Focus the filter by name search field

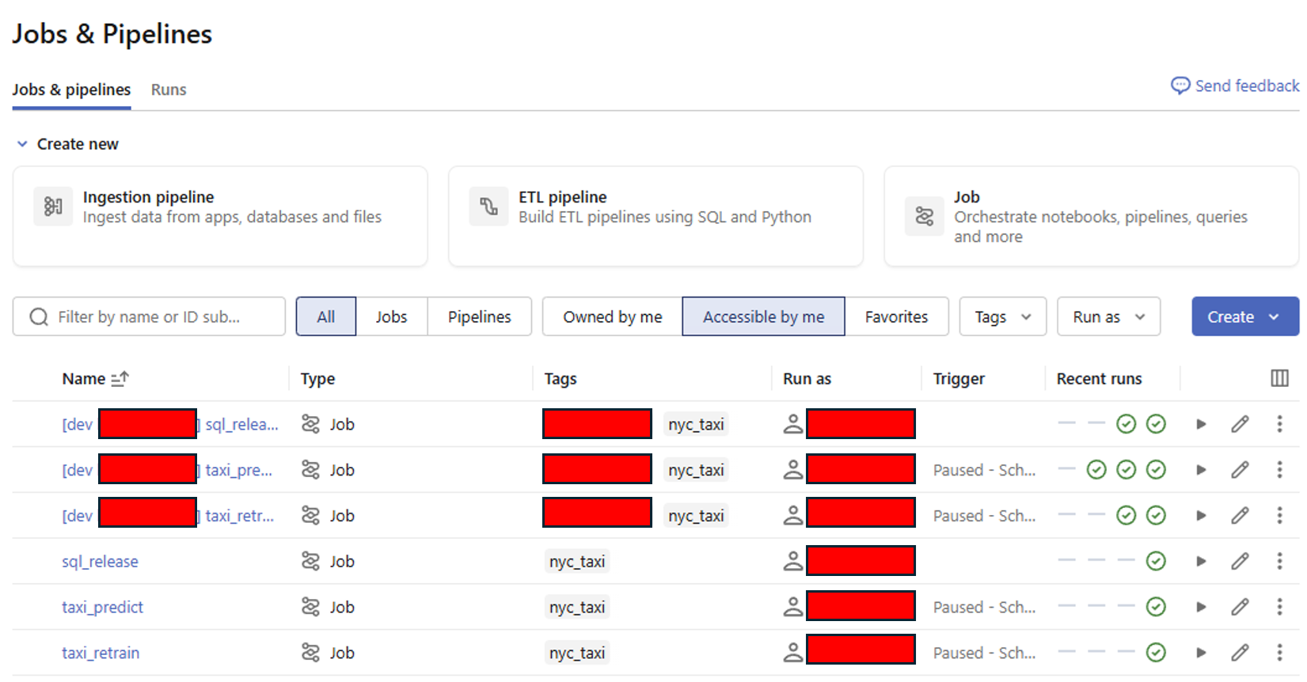149,316
